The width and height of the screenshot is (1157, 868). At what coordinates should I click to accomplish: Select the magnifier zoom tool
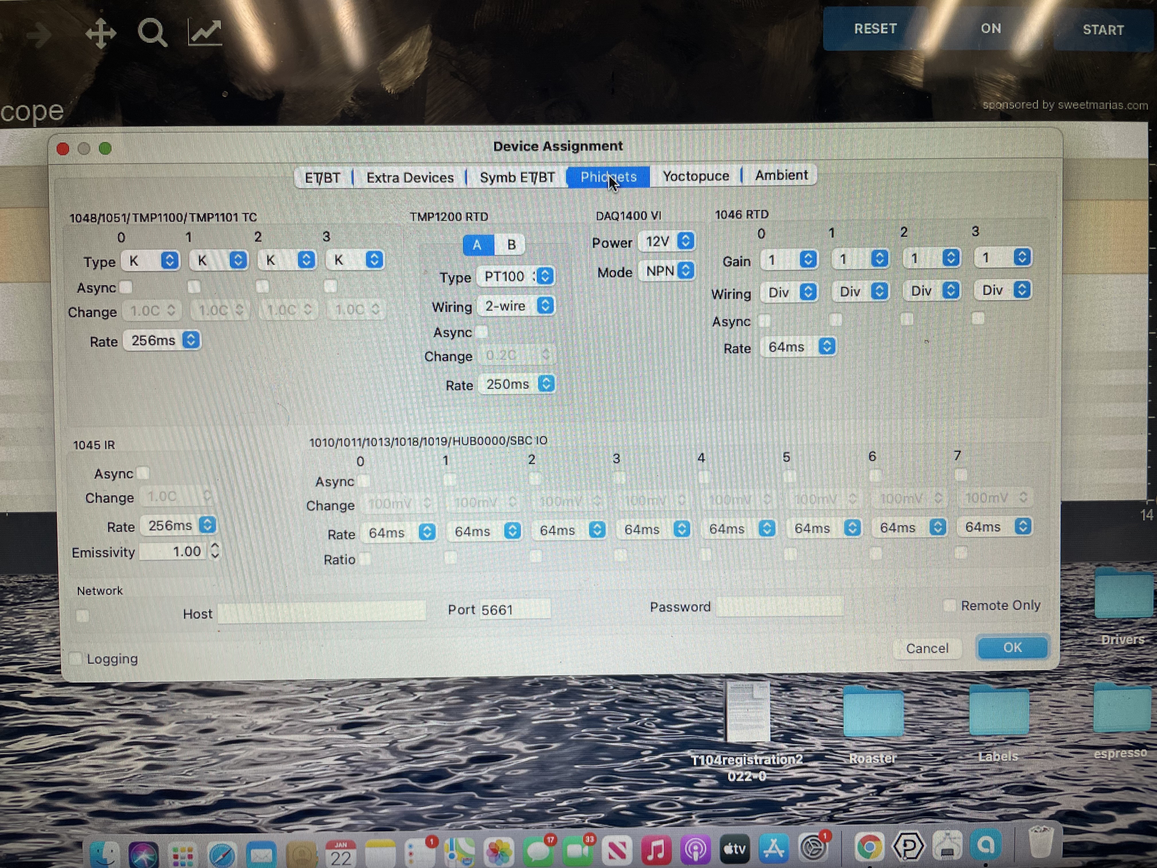152,33
